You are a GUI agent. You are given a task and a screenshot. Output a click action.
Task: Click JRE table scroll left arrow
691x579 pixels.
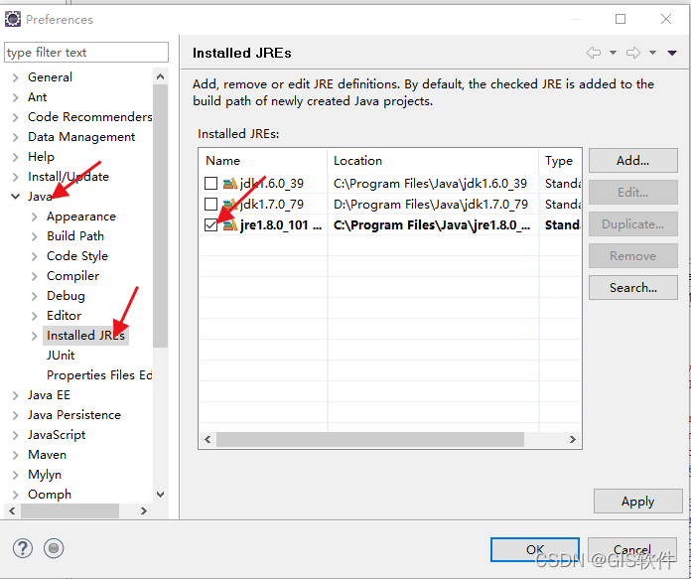tap(207, 439)
